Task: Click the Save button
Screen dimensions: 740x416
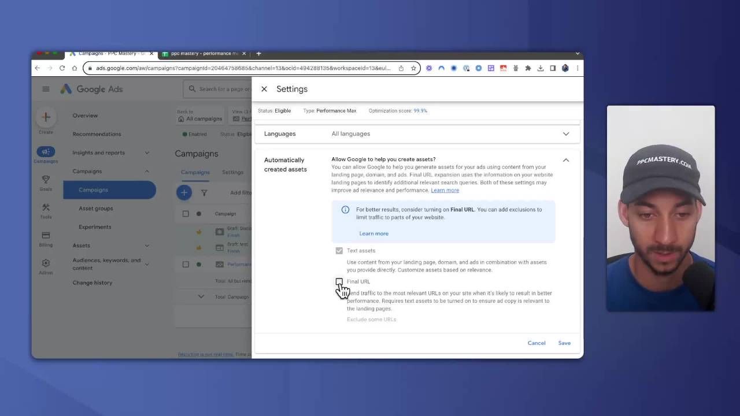Action: point(564,343)
